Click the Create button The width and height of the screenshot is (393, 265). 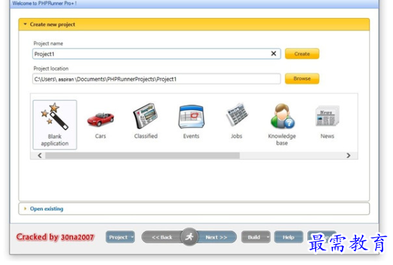click(x=302, y=54)
